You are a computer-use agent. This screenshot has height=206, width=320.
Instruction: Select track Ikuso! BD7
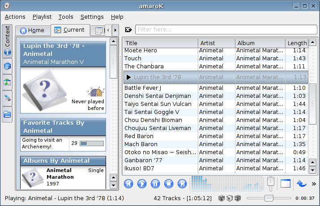click(216, 168)
